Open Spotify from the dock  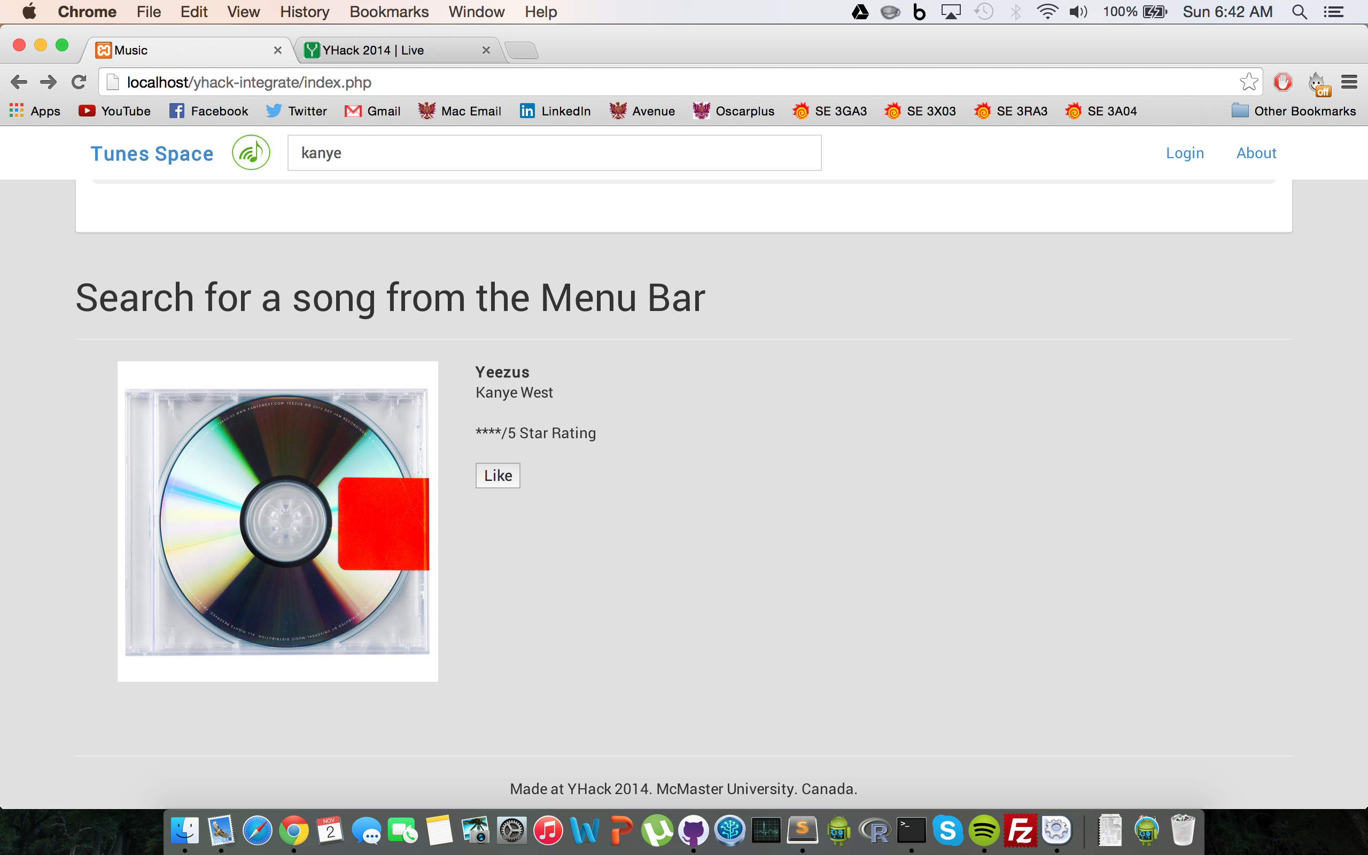[984, 830]
